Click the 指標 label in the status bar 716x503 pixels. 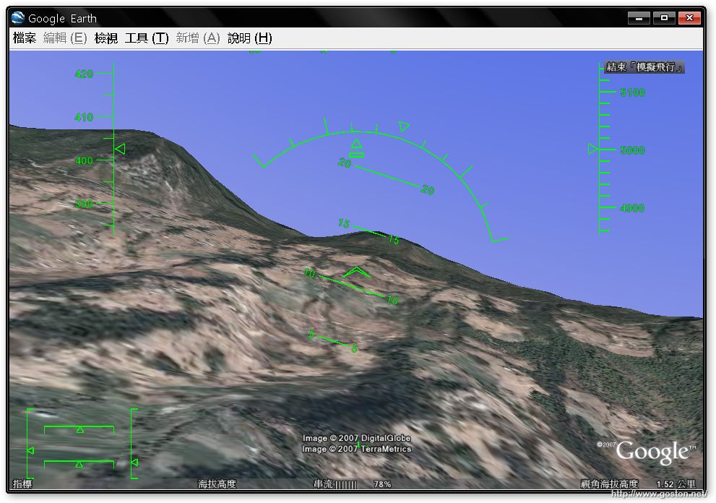tap(22, 483)
